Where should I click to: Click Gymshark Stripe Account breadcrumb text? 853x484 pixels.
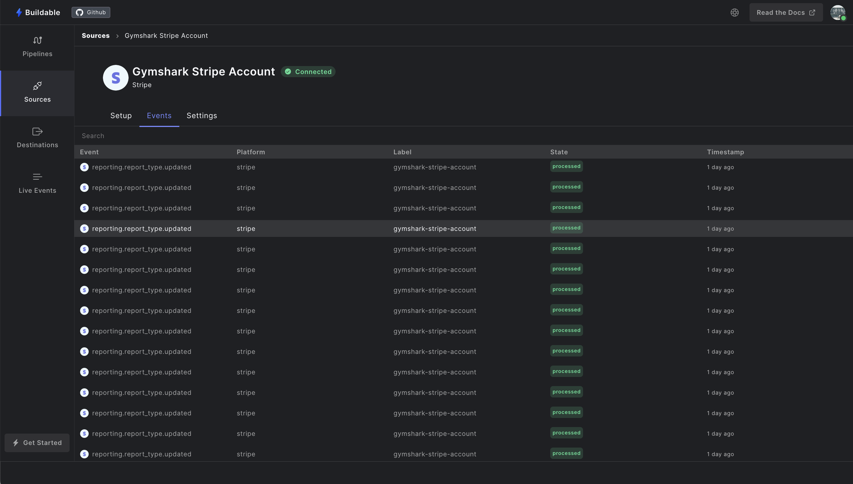(166, 36)
